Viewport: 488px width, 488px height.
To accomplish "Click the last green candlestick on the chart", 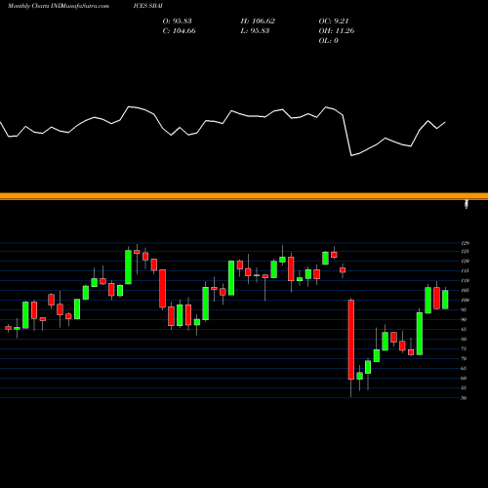I will click(445, 300).
